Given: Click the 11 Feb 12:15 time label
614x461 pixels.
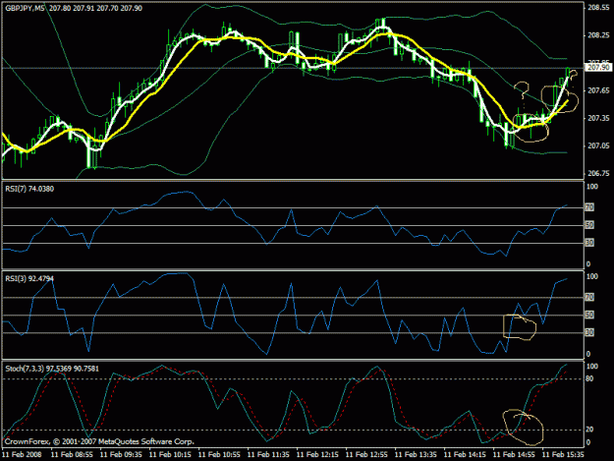Looking at the screenshot, I should click(x=317, y=455).
